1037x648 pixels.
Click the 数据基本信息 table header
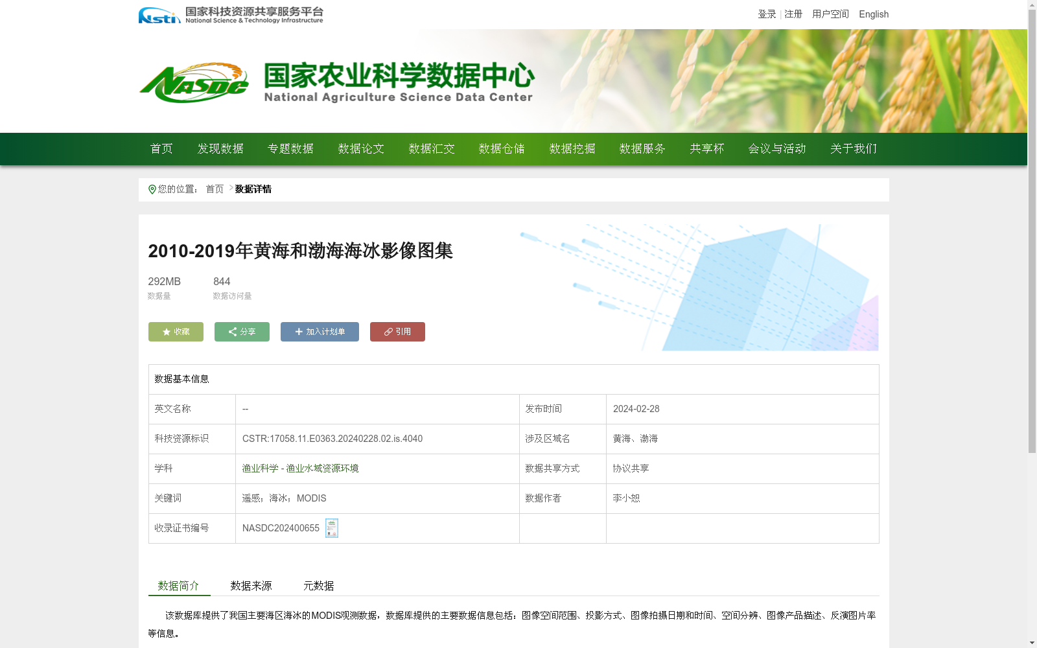click(x=181, y=379)
